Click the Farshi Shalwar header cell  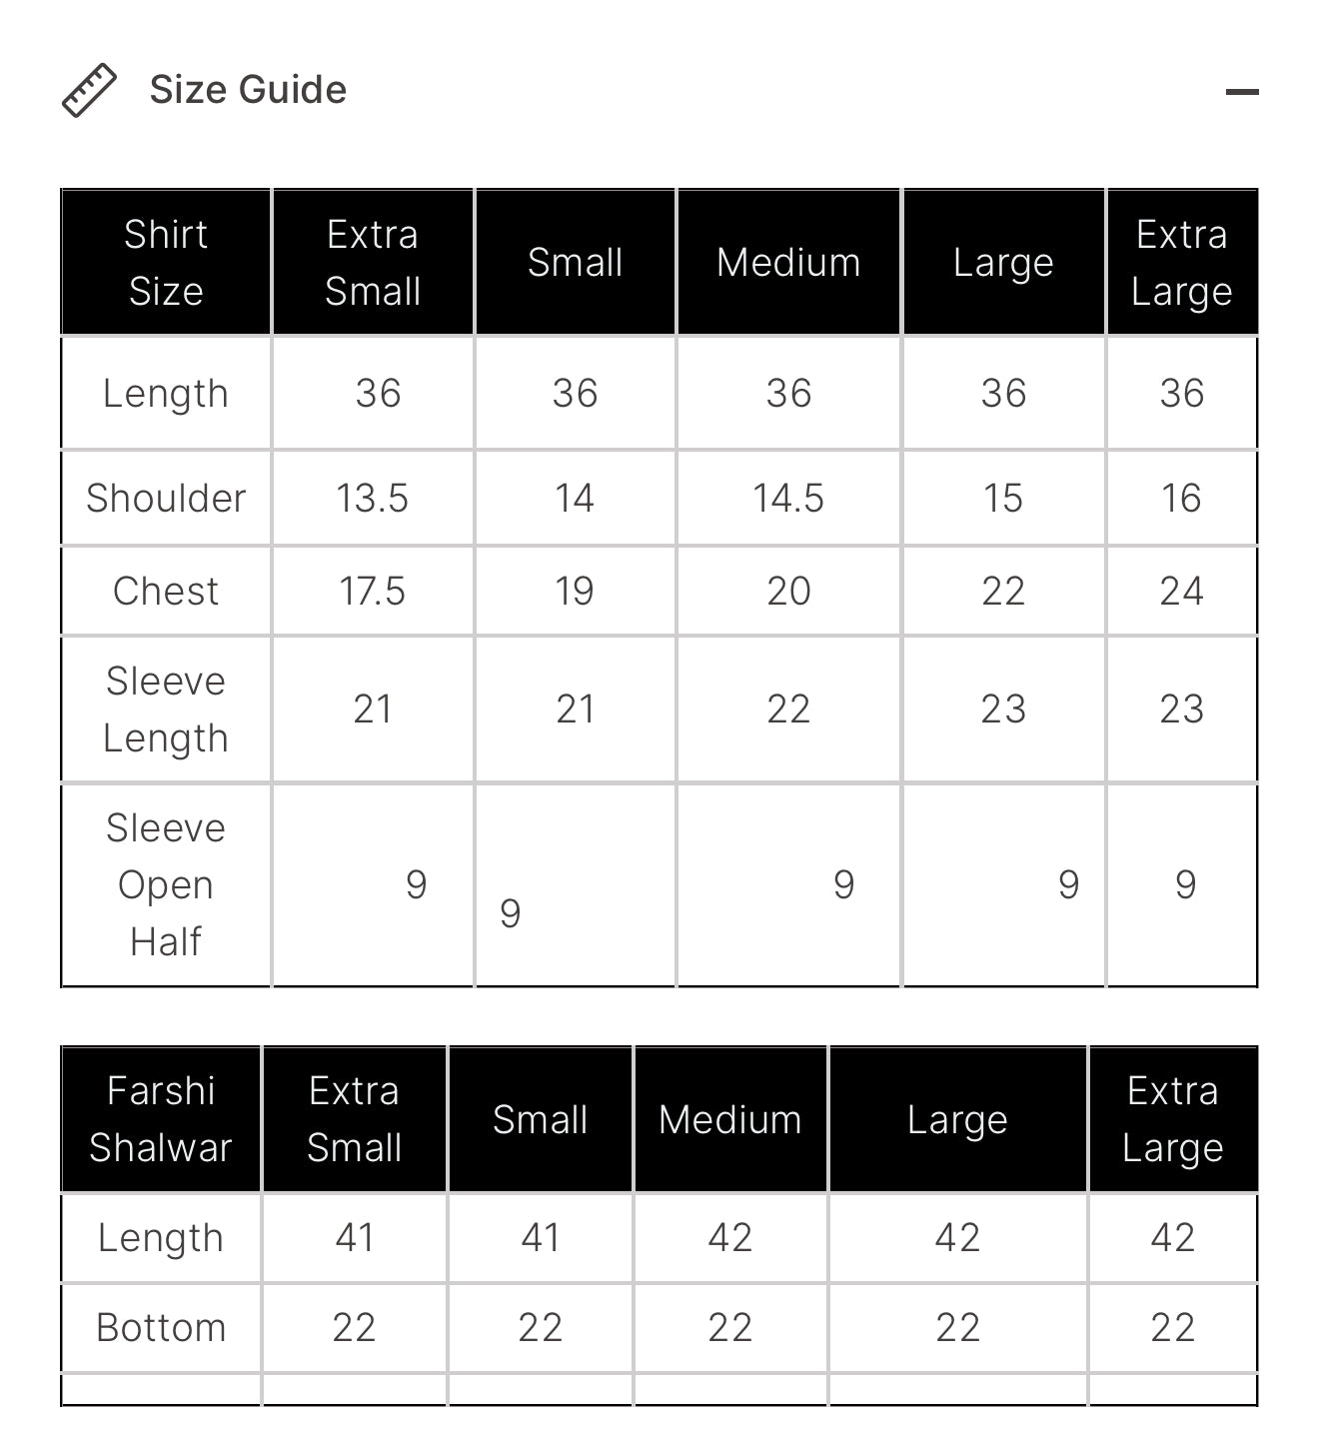(x=161, y=1119)
